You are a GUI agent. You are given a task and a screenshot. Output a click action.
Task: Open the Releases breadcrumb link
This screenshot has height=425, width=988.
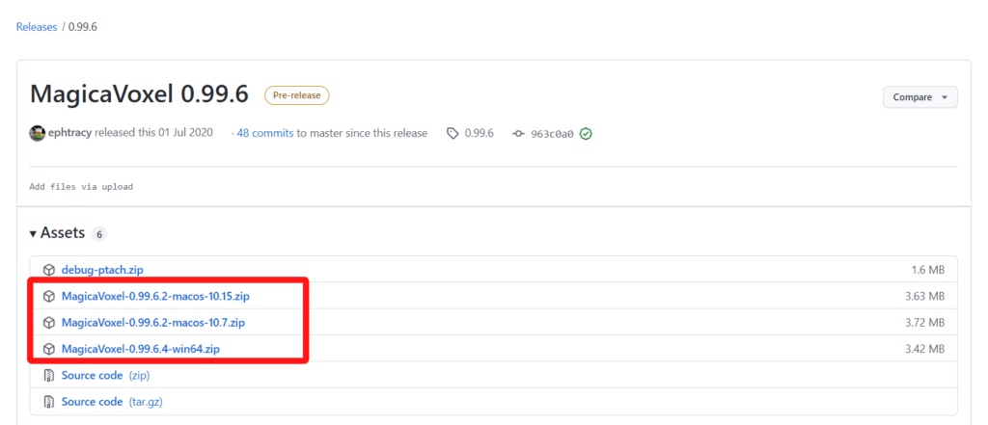point(37,27)
